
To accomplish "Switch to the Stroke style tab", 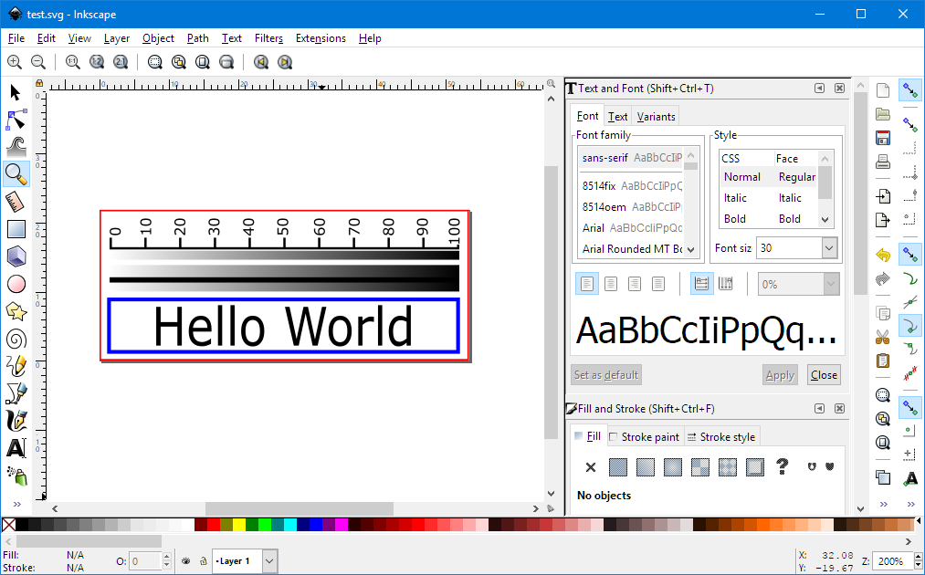I will [720, 437].
